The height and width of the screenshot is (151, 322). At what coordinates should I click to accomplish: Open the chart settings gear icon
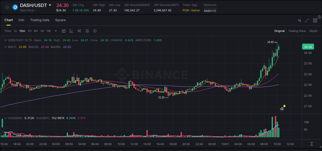[x=95, y=31]
